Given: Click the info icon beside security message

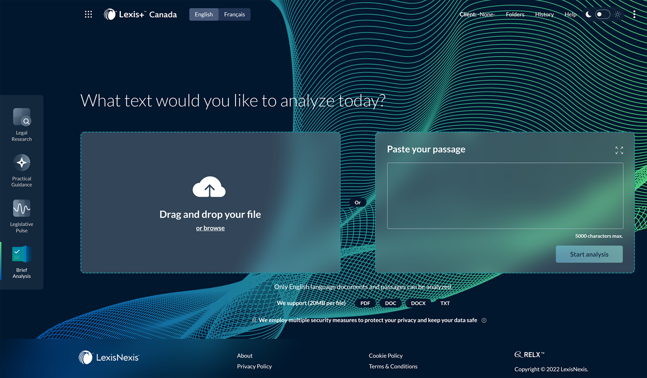Looking at the screenshot, I should point(484,320).
